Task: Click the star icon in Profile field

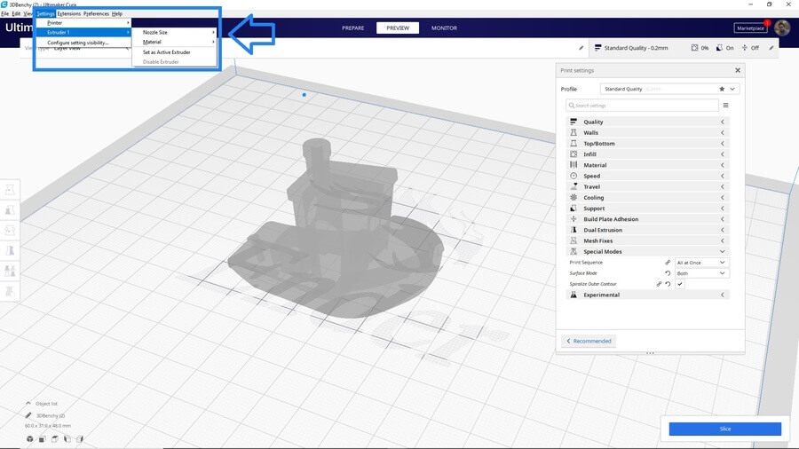Action: [x=722, y=89]
